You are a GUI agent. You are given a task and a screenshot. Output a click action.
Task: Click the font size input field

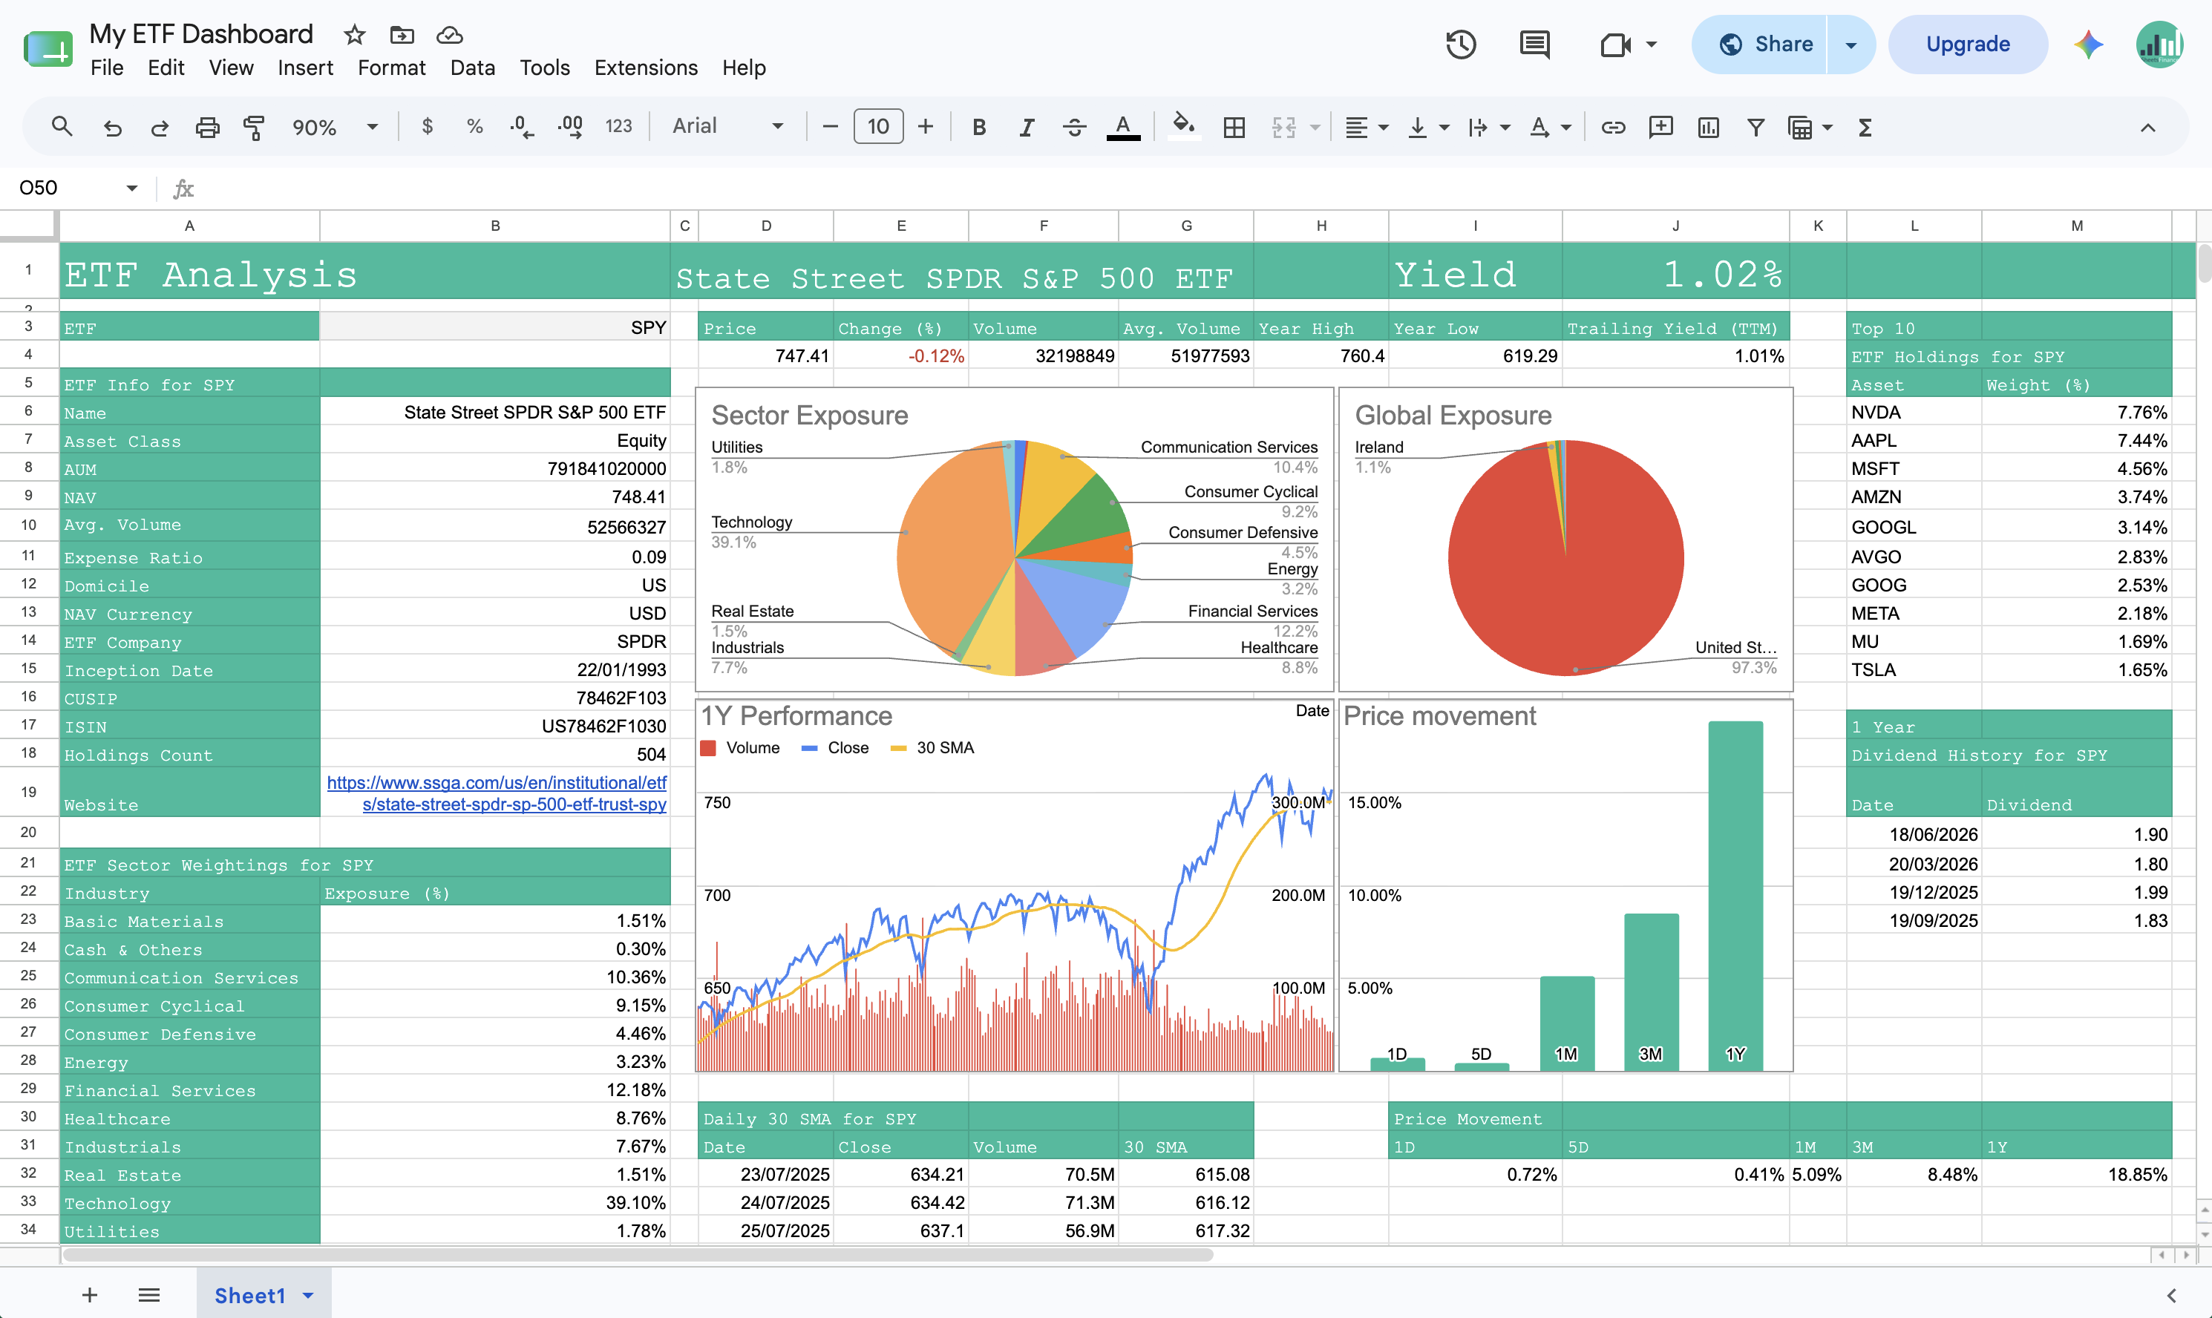click(877, 127)
